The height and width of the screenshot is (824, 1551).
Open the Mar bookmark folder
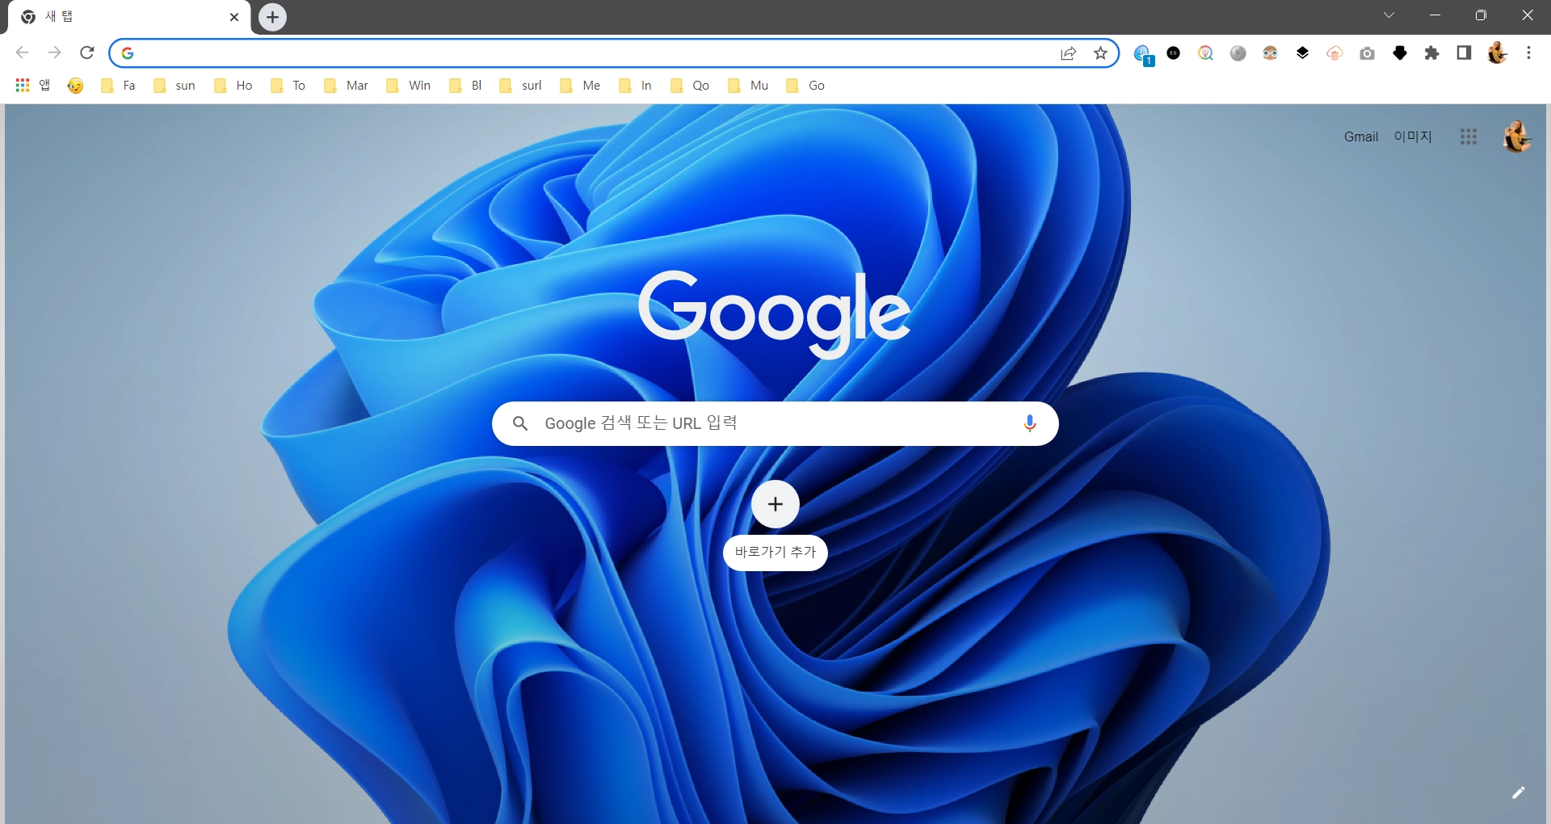[x=345, y=86]
